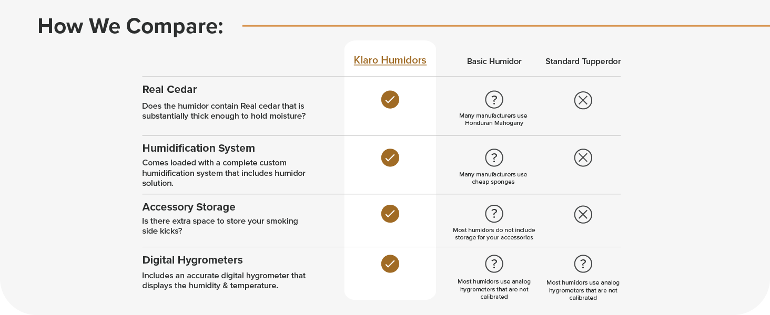
Task: Select the Standard Tupperdor column header
Action: point(583,61)
